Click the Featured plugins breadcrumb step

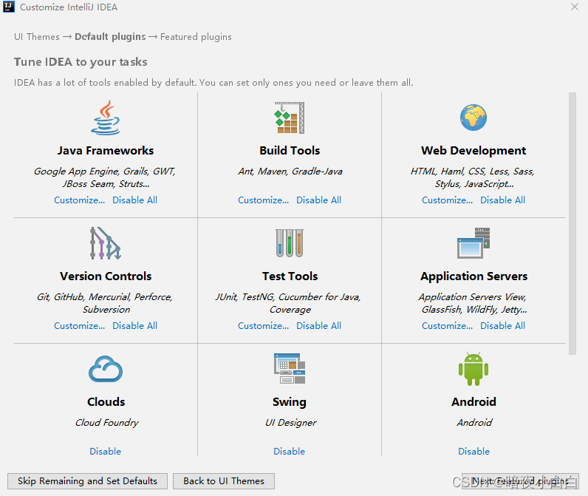pyautogui.click(x=196, y=37)
